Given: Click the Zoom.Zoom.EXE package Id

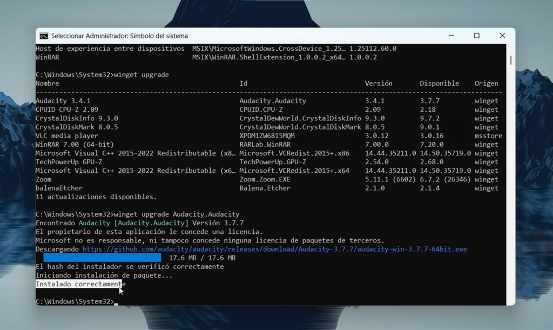Looking at the screenshot, I should 265,179.
